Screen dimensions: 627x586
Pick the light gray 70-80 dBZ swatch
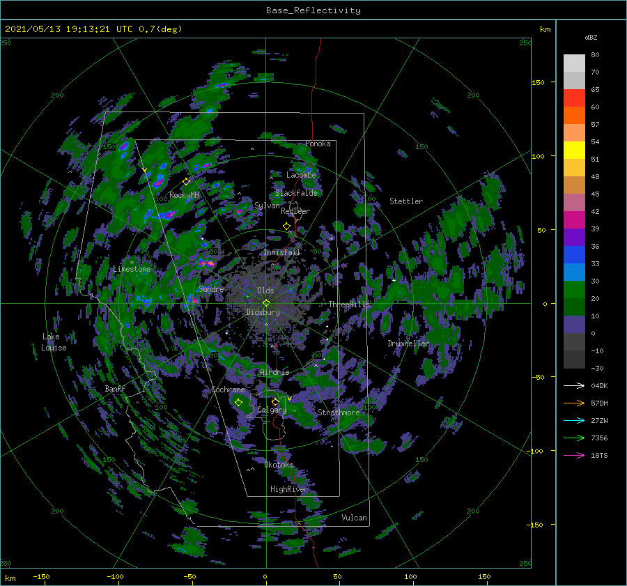click(574, 63)
